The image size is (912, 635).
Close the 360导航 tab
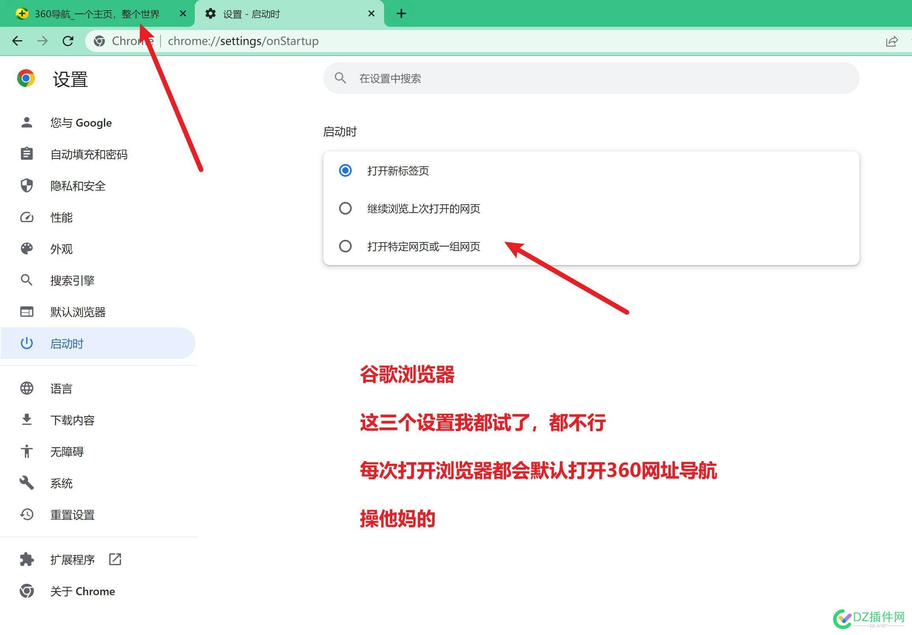pos(183,14)
